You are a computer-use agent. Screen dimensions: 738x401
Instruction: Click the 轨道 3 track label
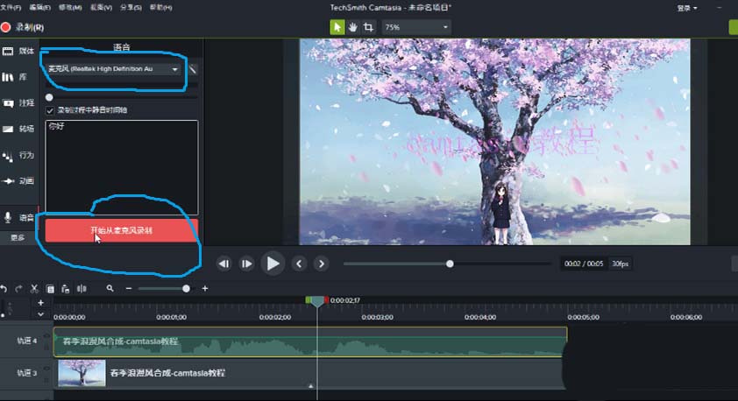[x=26, y=373]
